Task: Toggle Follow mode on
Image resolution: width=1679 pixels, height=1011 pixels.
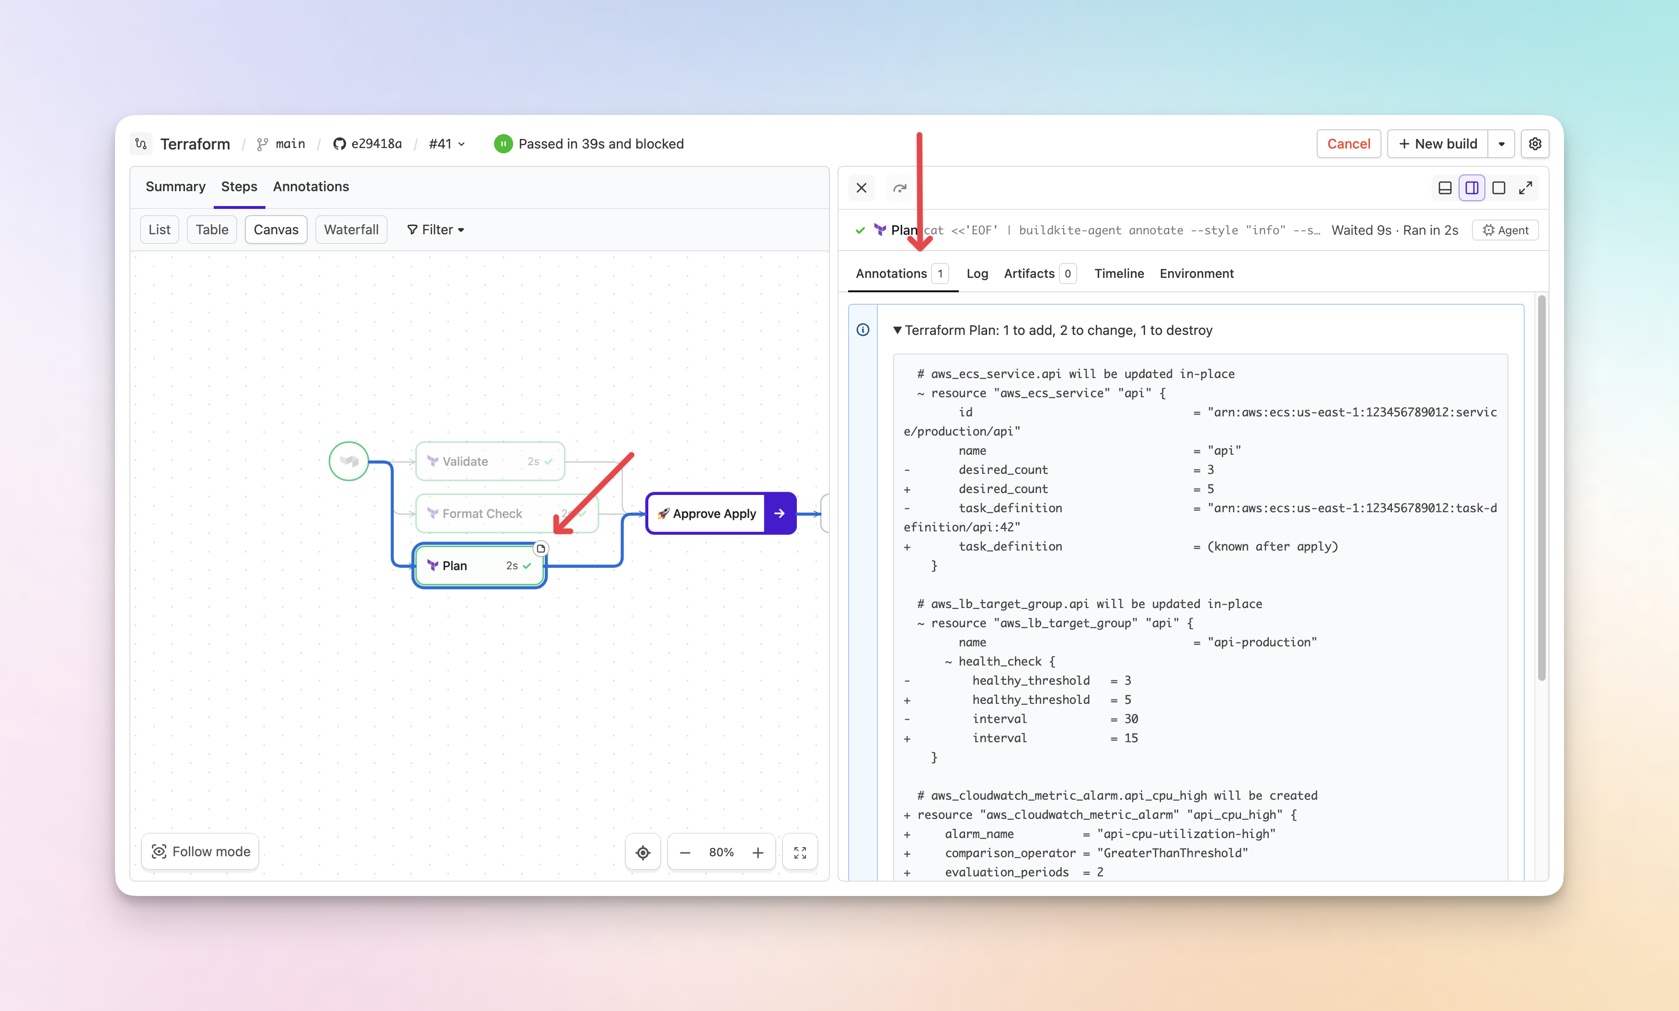Action: [201, 851]
